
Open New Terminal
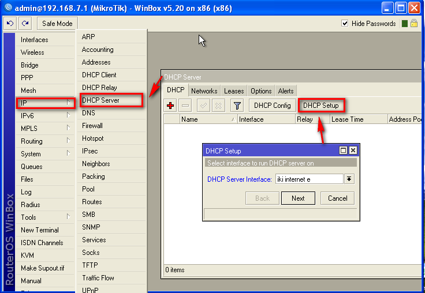pos(45,230)
